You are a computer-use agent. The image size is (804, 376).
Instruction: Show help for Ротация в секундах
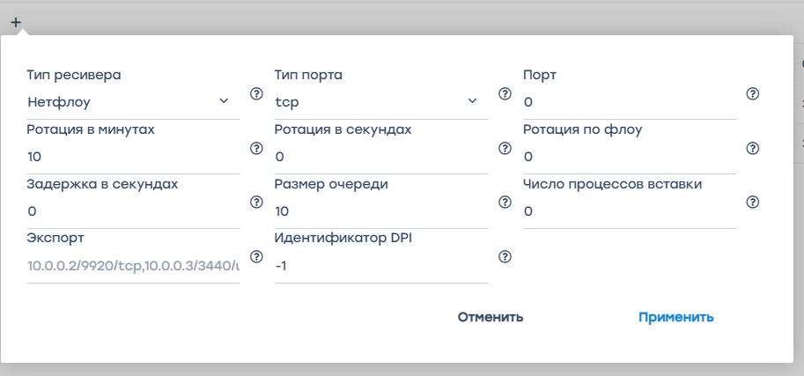(505, 148)
